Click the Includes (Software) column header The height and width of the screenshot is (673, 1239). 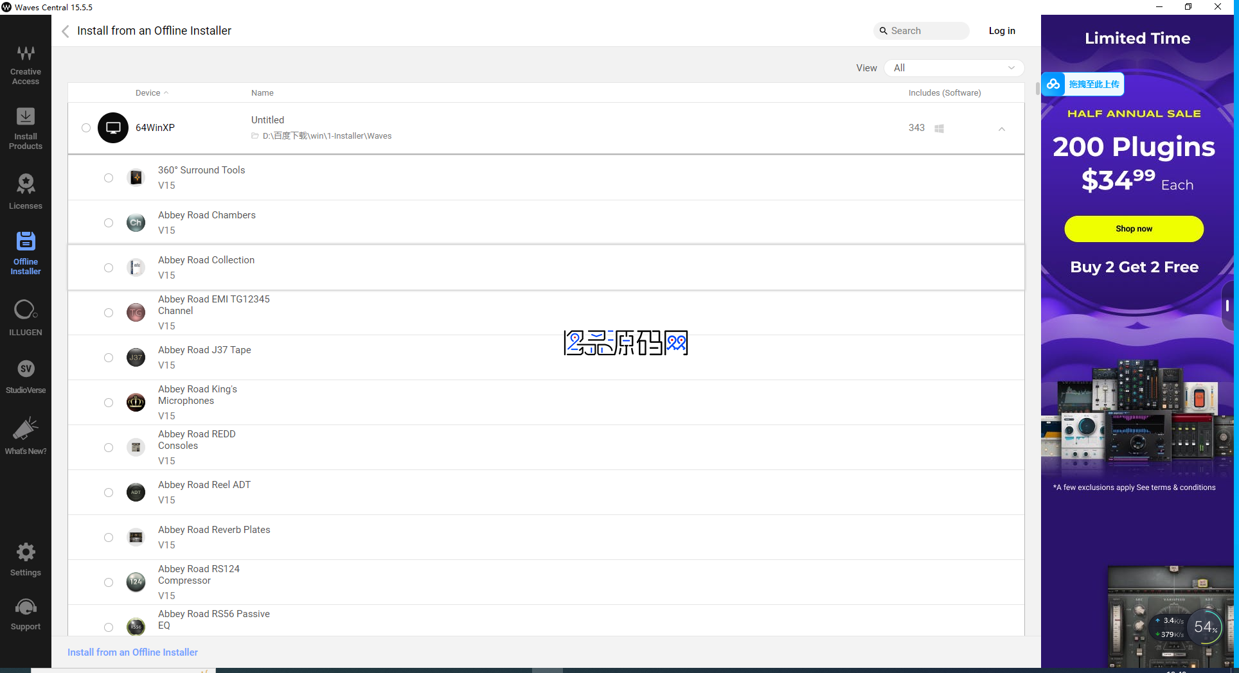click(945, 93)
